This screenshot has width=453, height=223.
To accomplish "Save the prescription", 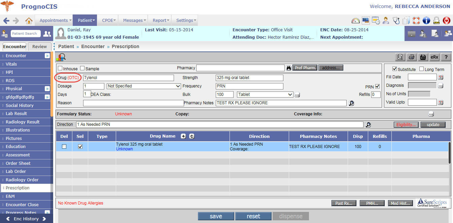I will point(216,216).
